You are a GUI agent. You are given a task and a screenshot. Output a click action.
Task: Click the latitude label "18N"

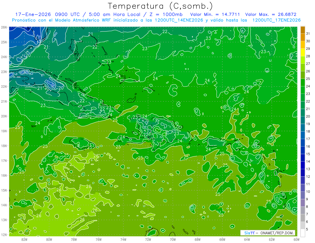4,146
